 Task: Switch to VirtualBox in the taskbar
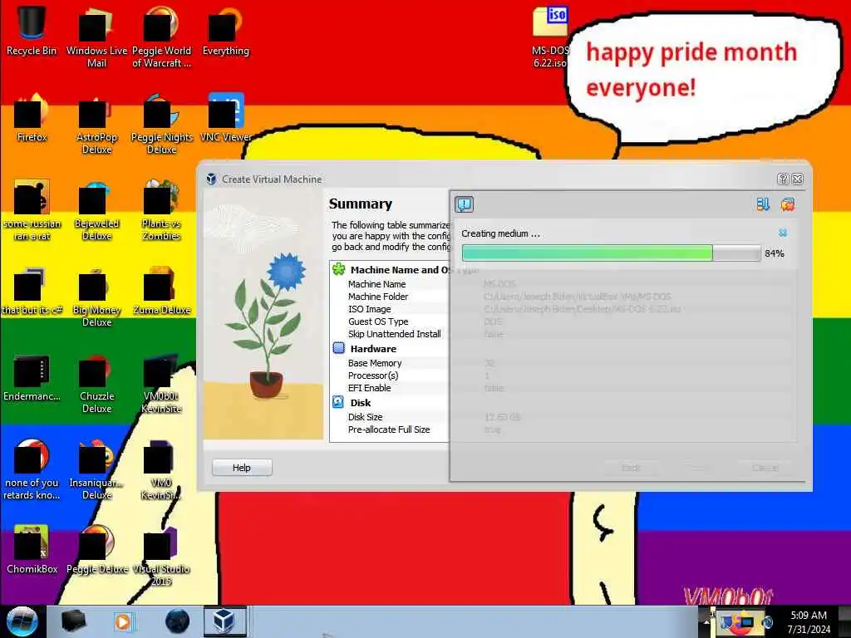tap(224, 621)
